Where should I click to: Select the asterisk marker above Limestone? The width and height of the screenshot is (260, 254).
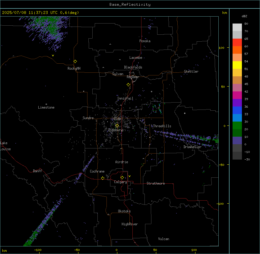pos(46,104)
